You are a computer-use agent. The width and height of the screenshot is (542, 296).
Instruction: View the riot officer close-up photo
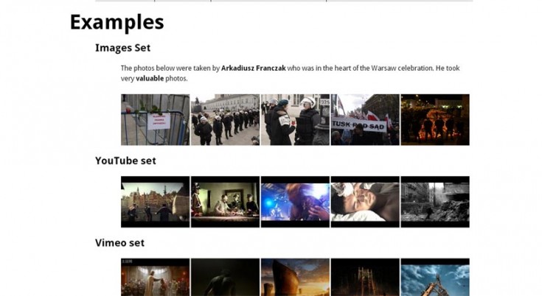click(295, 120)
